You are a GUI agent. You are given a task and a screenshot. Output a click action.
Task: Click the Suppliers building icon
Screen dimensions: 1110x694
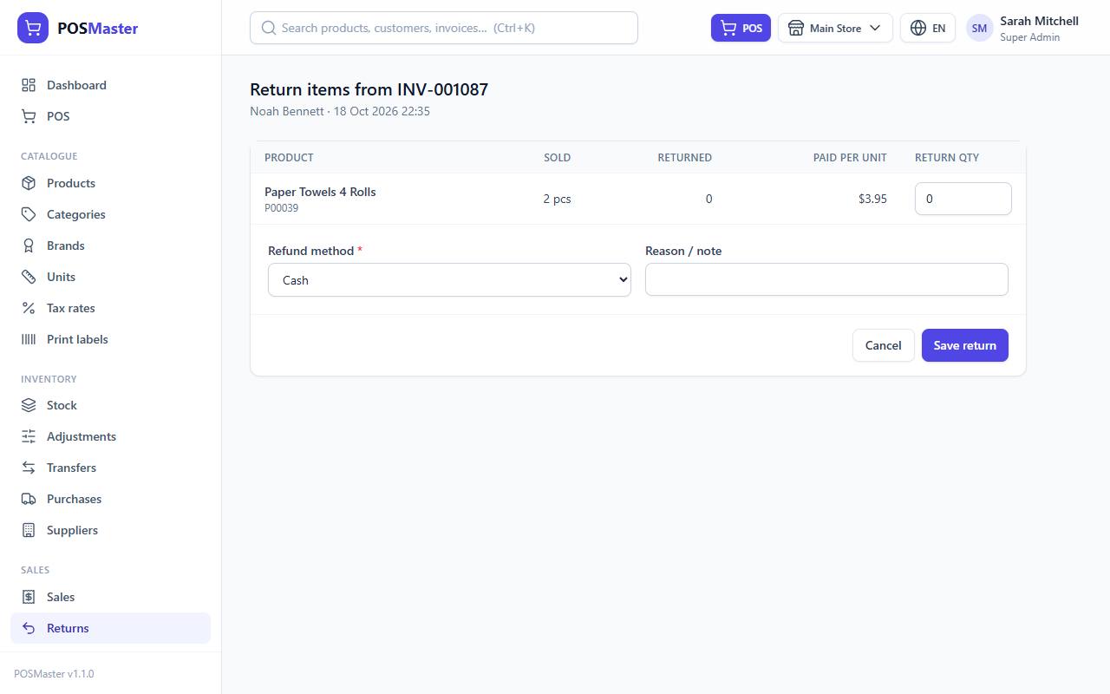tap(29, 530)
